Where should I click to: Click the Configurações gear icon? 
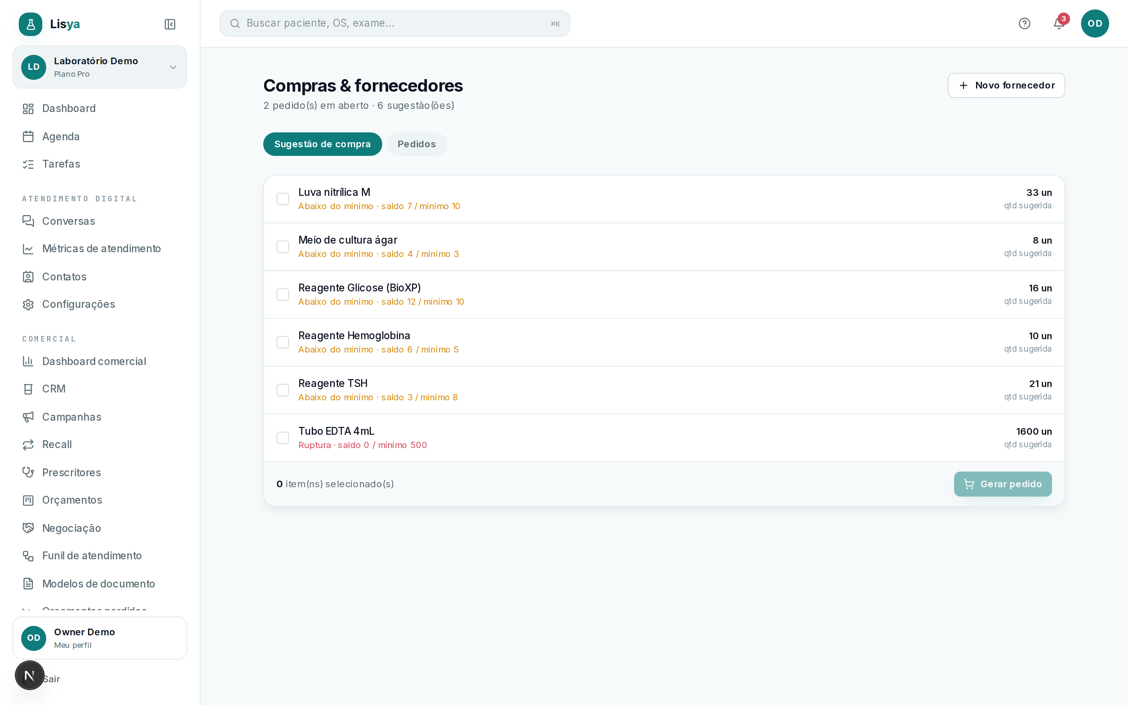pyautogui.click(x=28, y=304)
